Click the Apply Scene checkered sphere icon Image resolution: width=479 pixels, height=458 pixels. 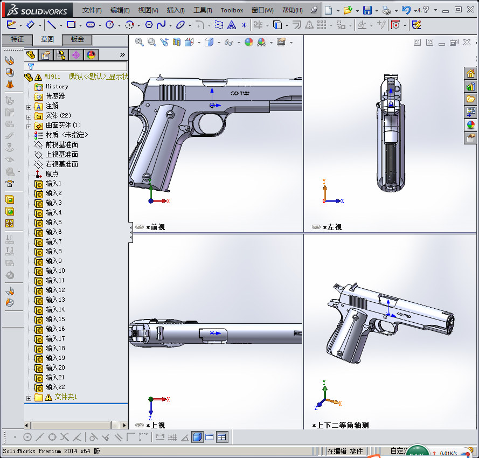coord(262,42)
